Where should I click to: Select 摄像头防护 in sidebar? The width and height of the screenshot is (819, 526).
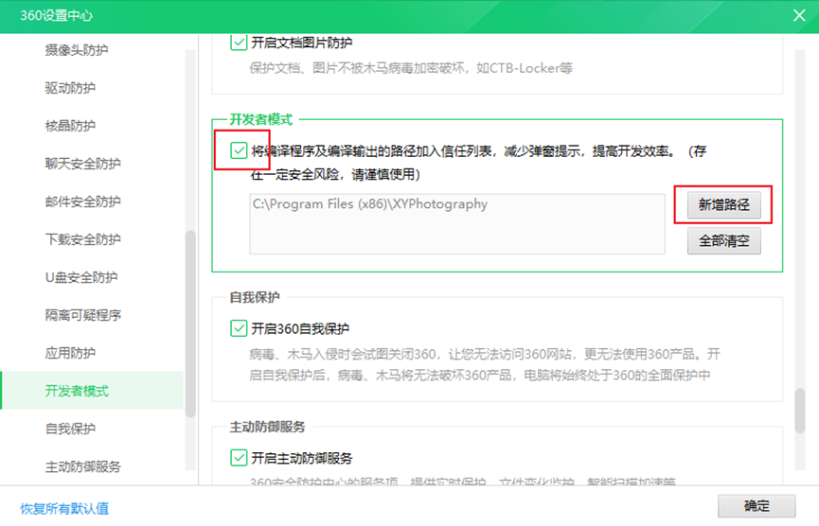pos(77,50)
